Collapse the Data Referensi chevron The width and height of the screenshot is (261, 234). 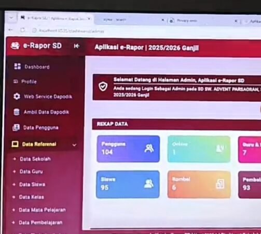click(x=74, y=145)
